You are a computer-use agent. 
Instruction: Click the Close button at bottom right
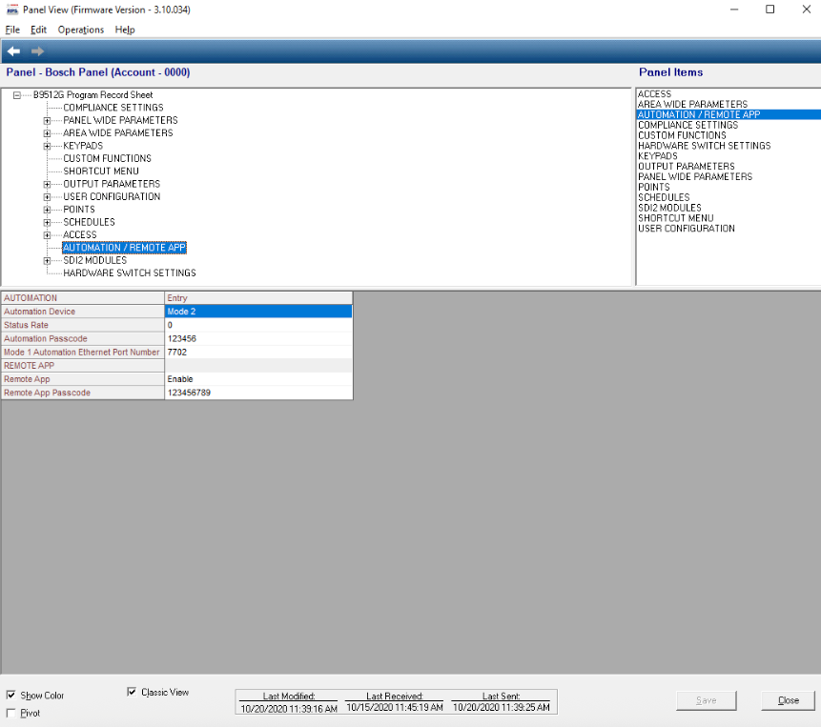tap(788, 699)
